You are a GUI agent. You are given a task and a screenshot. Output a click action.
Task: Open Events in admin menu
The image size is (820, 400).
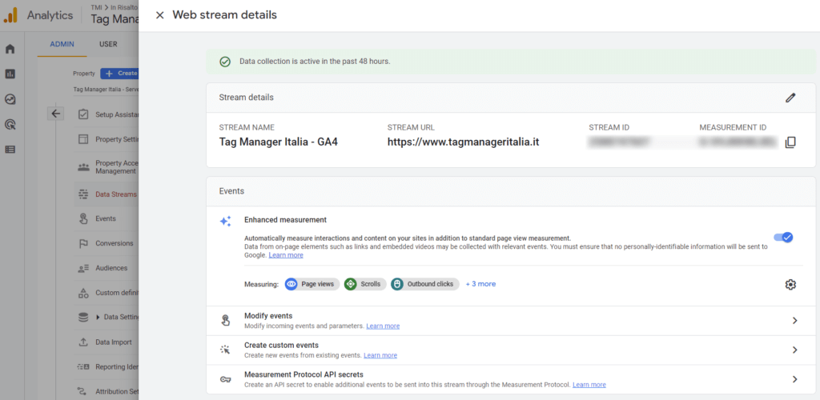(107, 218)
